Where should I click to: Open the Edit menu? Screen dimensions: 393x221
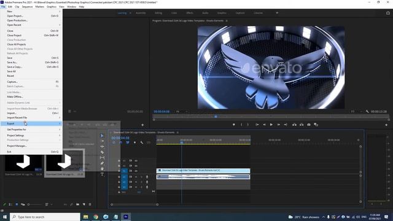pyautogui.click(x=10, y=7)
